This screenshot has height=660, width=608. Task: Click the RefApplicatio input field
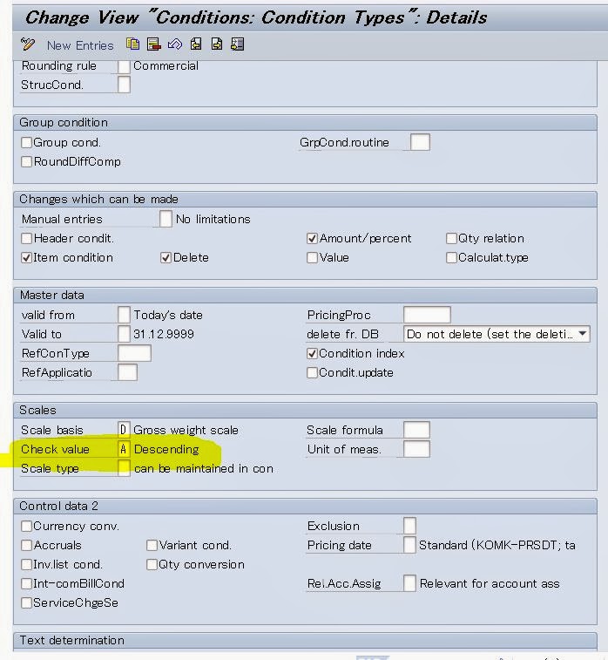127,372
